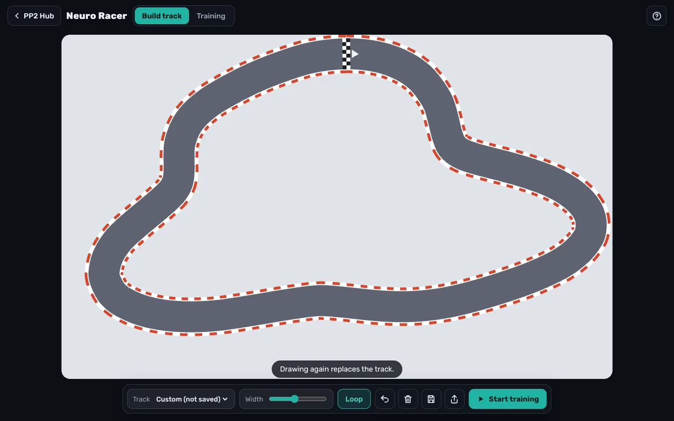Click the checkered start line on the track
Viewport: 674px width, 421px height.
[346, 54]
